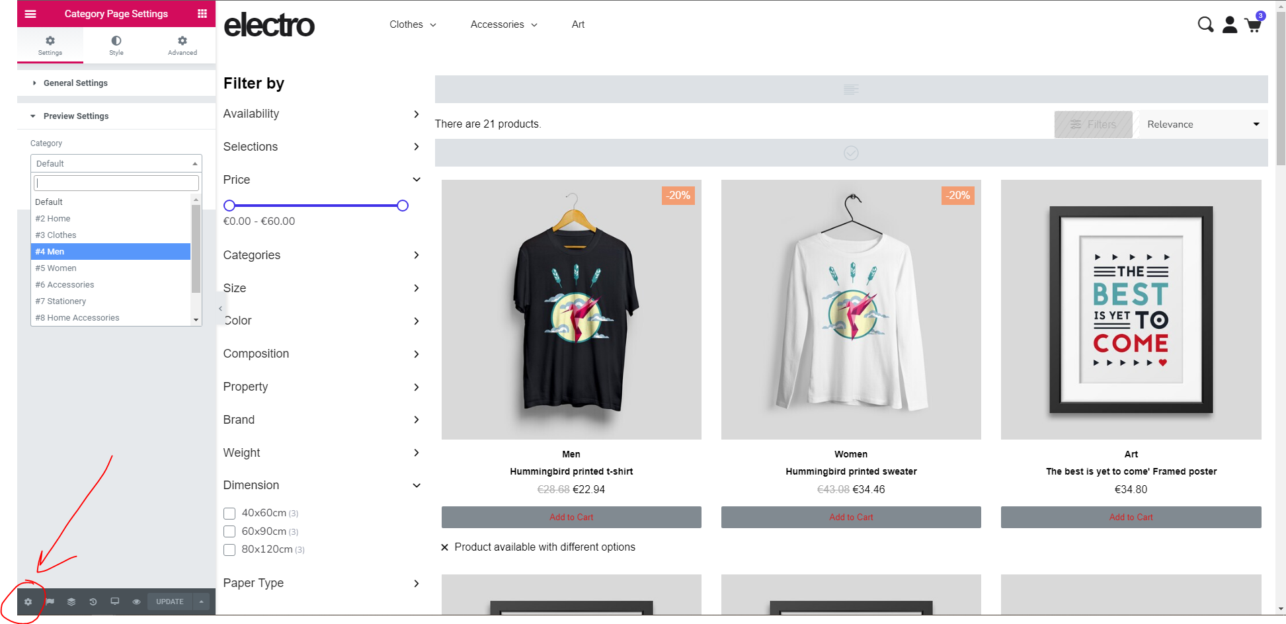View the revision History
The height and width of the screenshot is (624, 1286).
[x=93, y=602]
